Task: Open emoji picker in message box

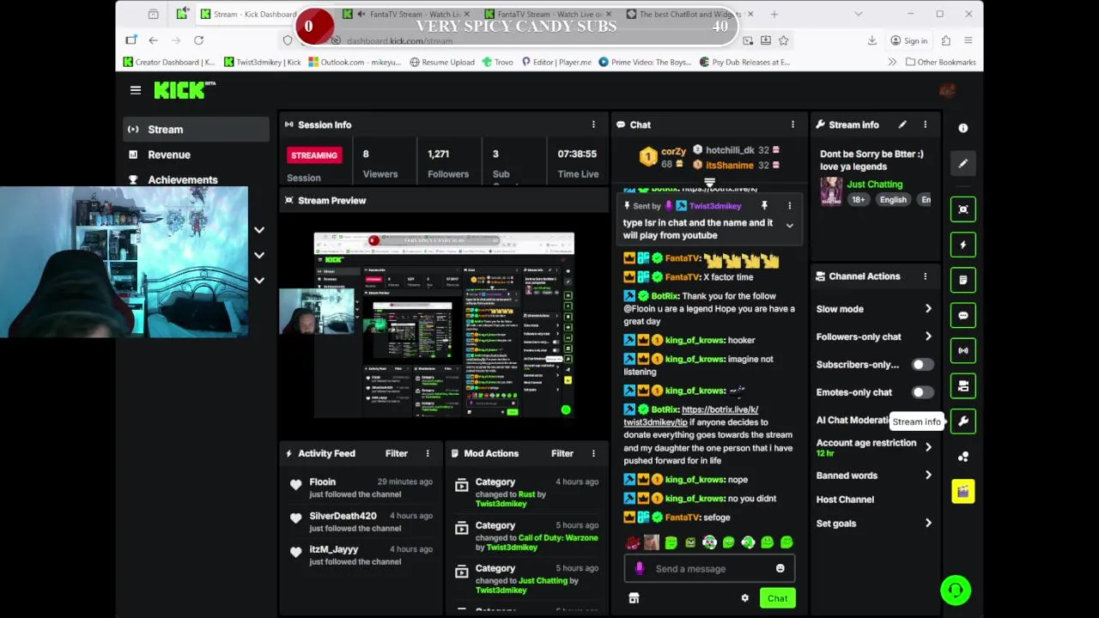Action: [780, 568]
